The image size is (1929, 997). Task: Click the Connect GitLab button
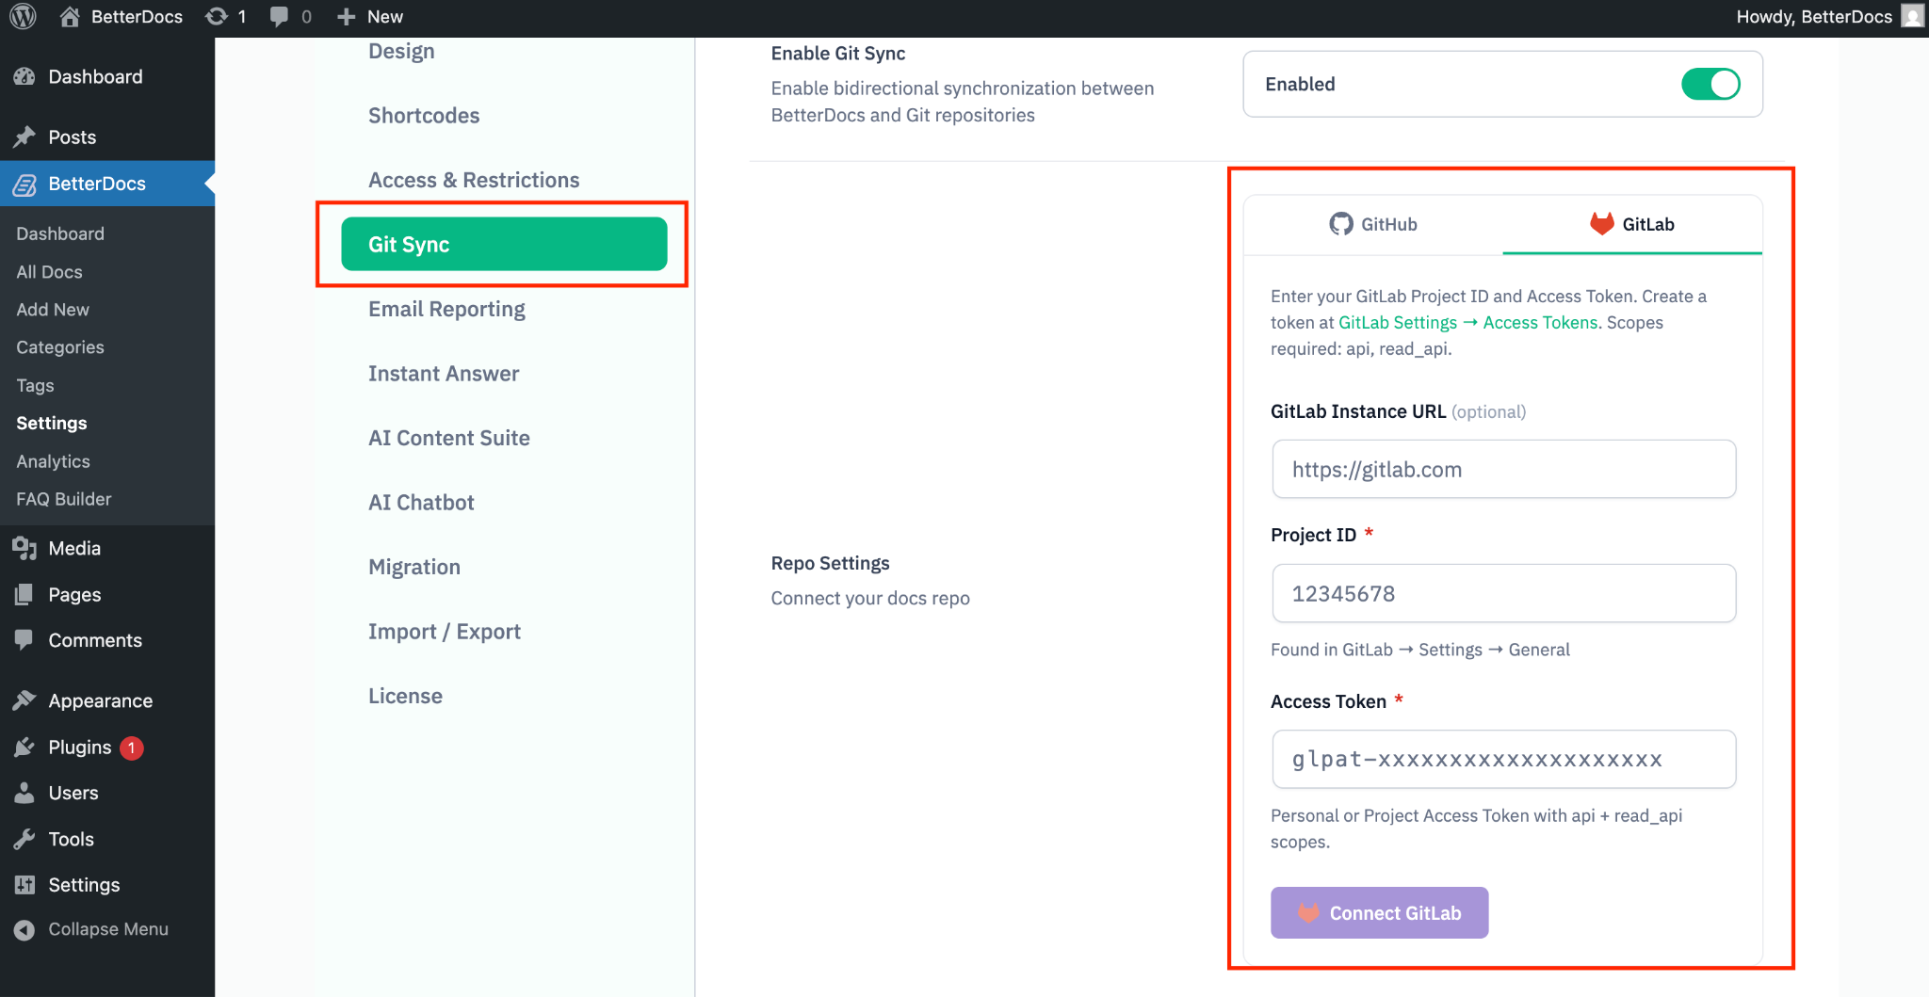(x=1379, y=912)
